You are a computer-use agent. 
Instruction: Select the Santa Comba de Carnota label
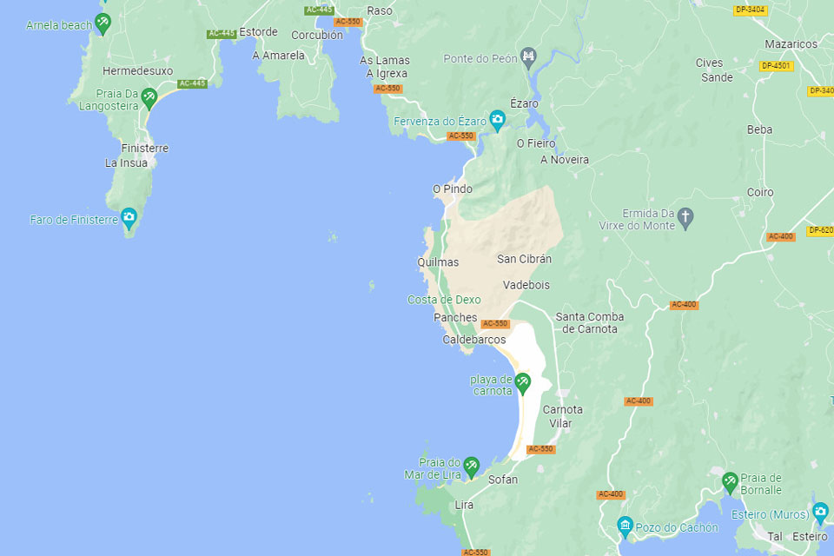click(x=590, y=322)
